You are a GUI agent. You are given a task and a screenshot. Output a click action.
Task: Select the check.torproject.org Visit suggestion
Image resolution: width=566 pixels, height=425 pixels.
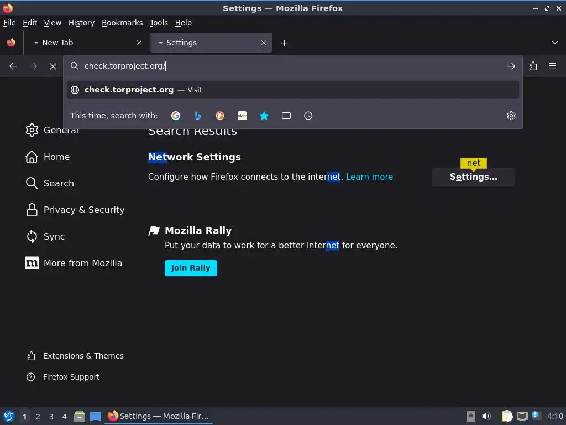click(x=293, y=90)
